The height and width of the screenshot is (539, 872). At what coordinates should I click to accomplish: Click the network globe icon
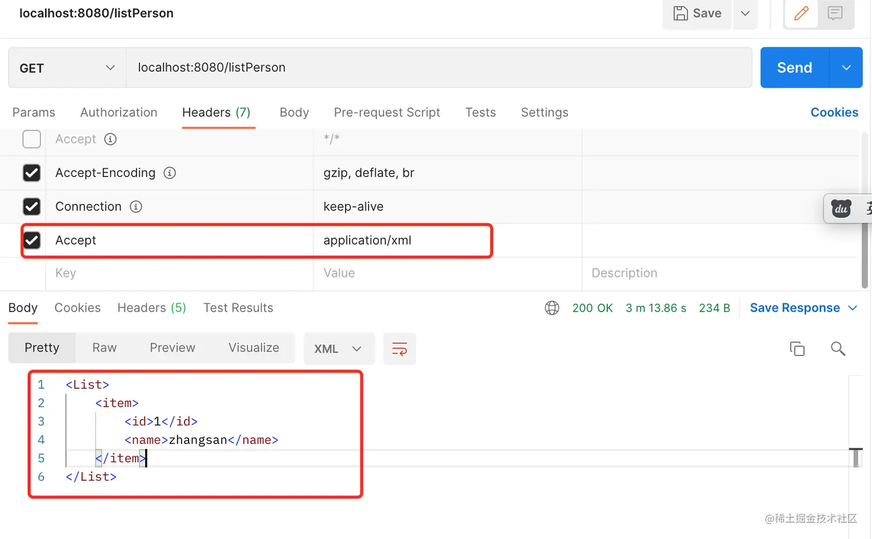[x=552, y=308]
